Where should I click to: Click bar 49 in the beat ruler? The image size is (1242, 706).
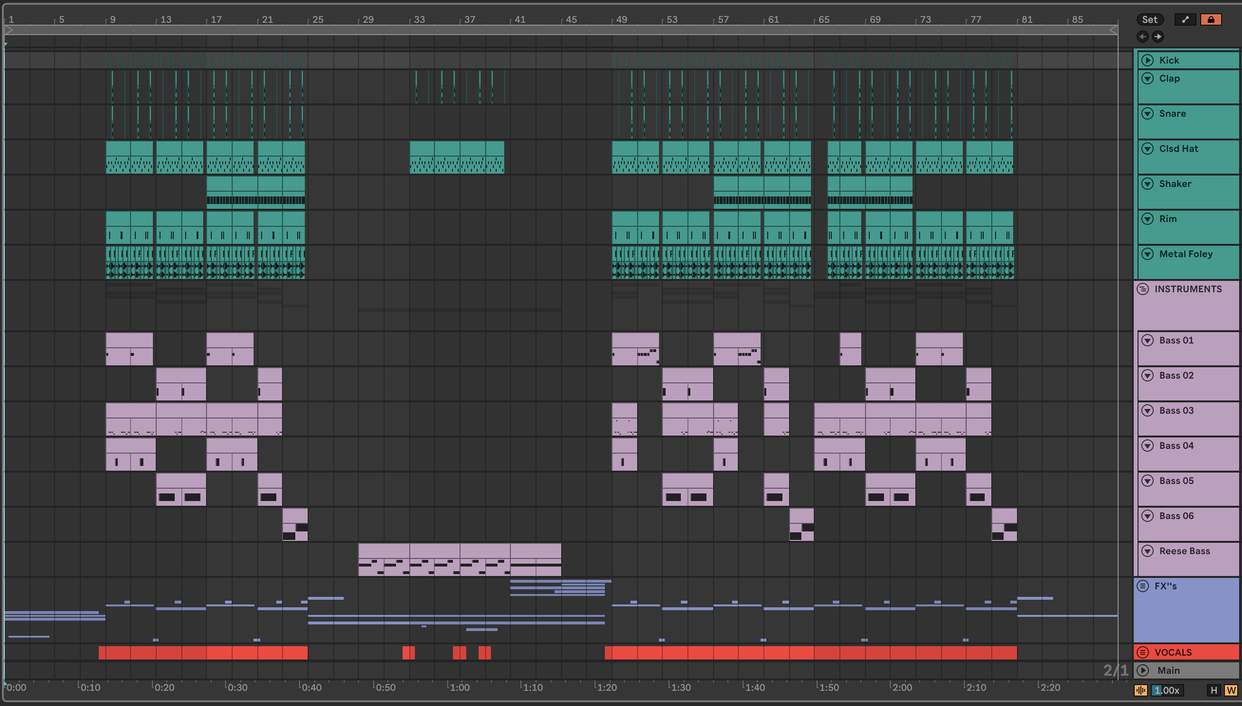tap(621, 19)
